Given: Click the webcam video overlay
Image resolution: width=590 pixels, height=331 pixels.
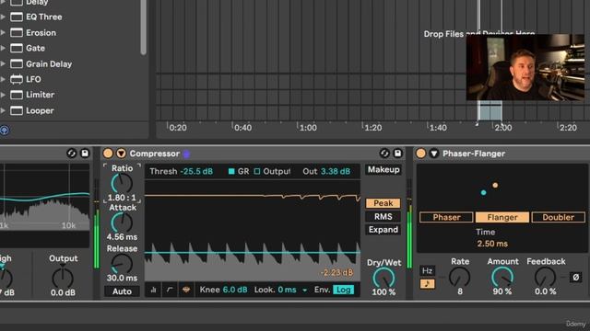Looking at the screenshot, I should (525, 67).
